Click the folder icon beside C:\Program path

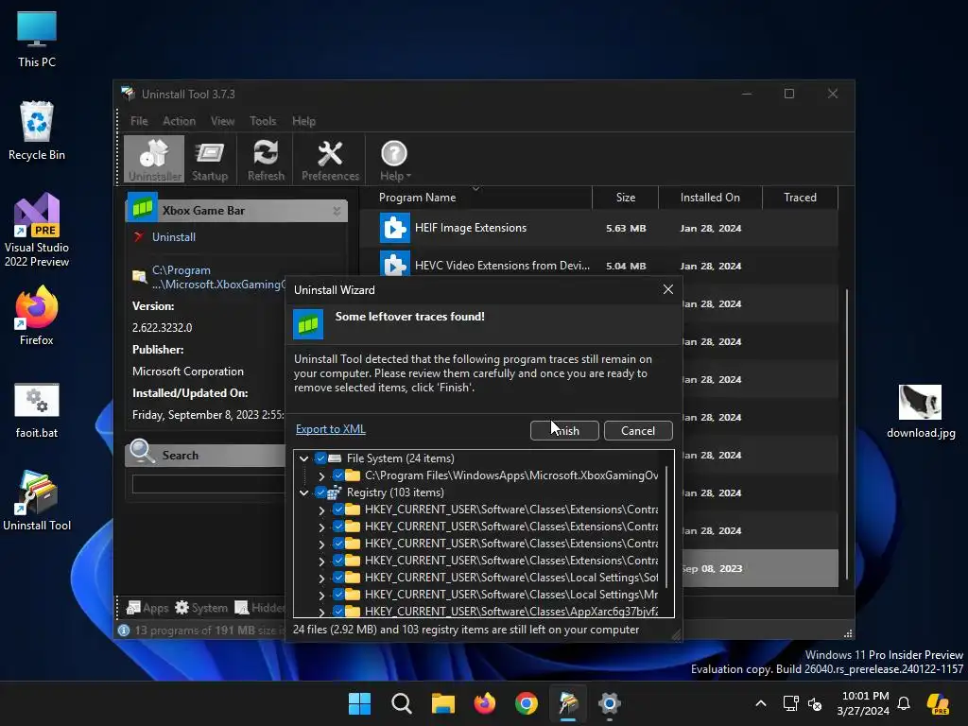click(x=140, y=277)
